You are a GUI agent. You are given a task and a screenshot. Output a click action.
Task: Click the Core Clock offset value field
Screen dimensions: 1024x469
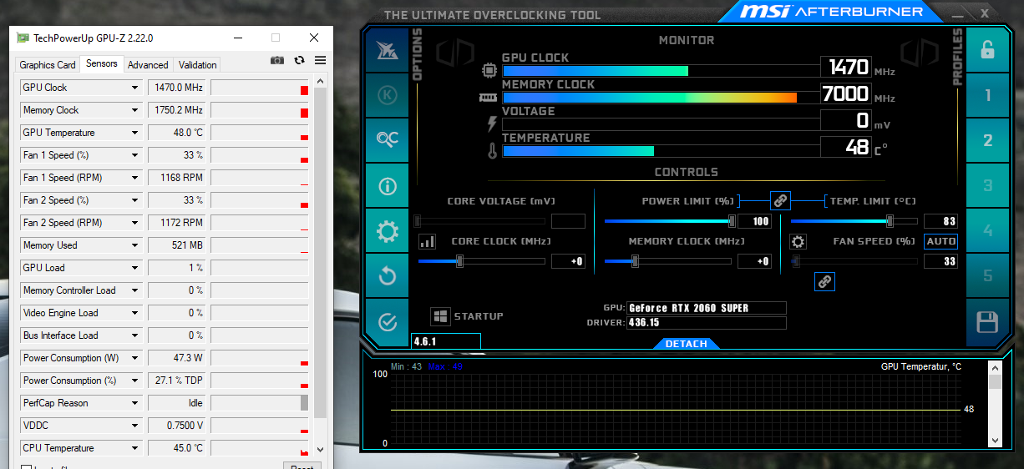[568, 261]
